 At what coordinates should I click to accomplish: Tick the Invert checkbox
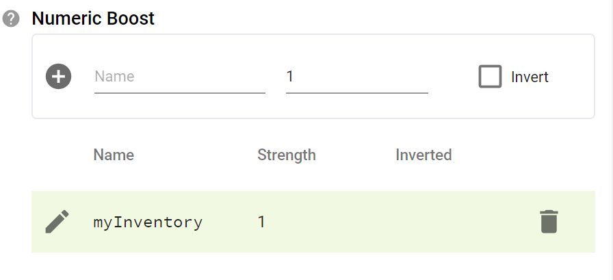click(x=491, y=76)
